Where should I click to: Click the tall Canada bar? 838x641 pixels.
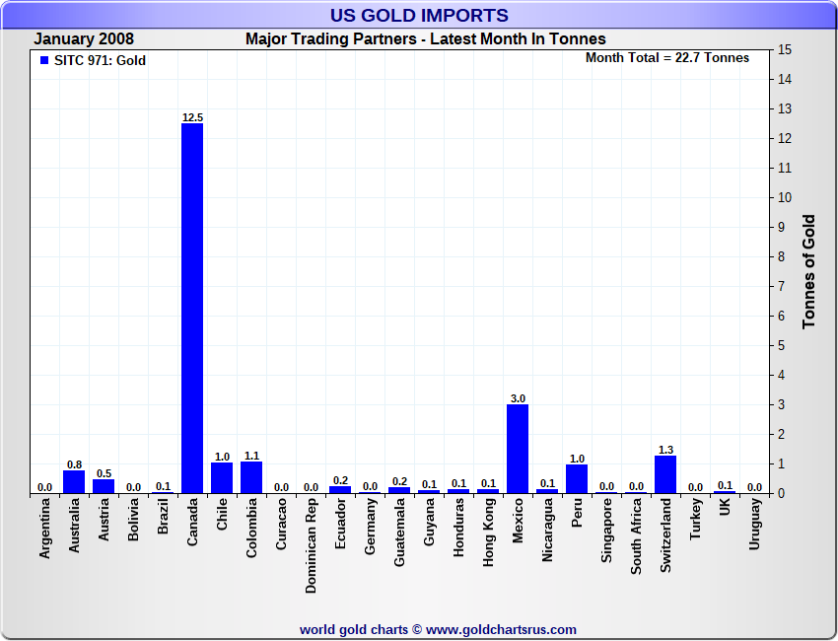(192, 308)
